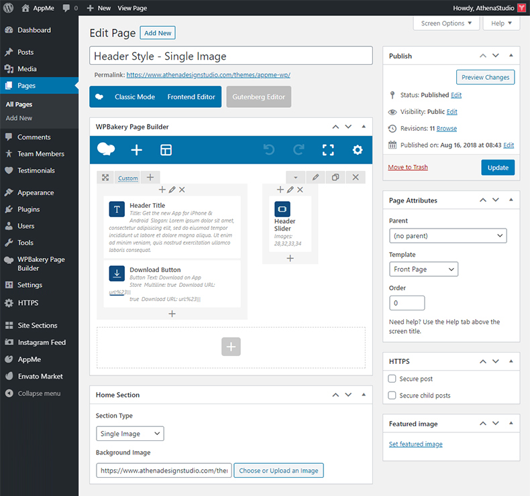Toggle row collapse arrow in row controls
This screenshot has width=530, height=496.
click(295, 177)
